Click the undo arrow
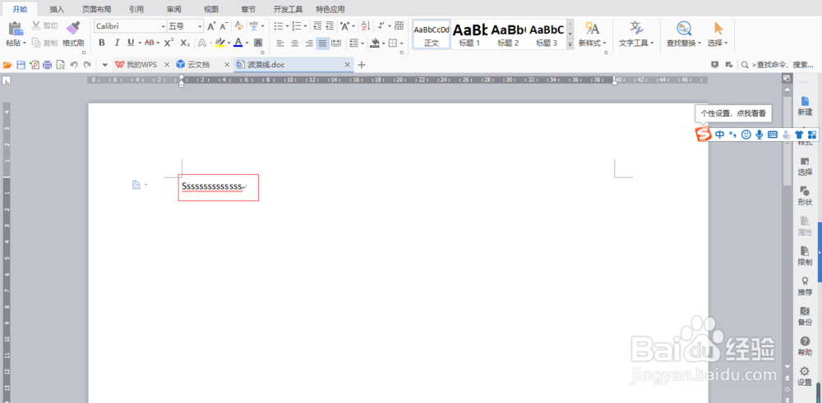Screen dimensions: 822x403 pos(74,65)
